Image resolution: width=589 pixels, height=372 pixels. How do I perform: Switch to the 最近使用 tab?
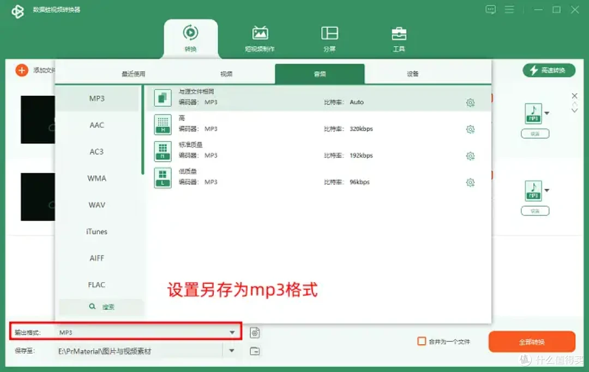[134, 74]
